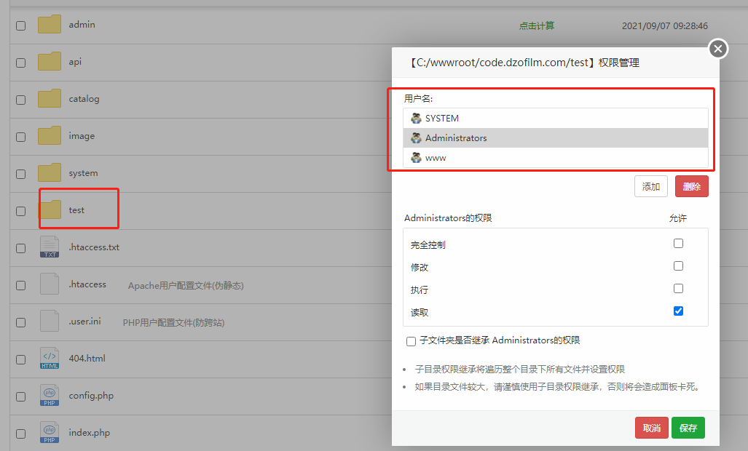Uncheck the 读取 permission checkbox
Screen dimensions: 748x451
point(678,311)
